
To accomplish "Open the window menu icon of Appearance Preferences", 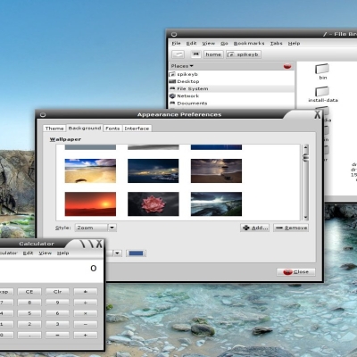I will (43, 114).
